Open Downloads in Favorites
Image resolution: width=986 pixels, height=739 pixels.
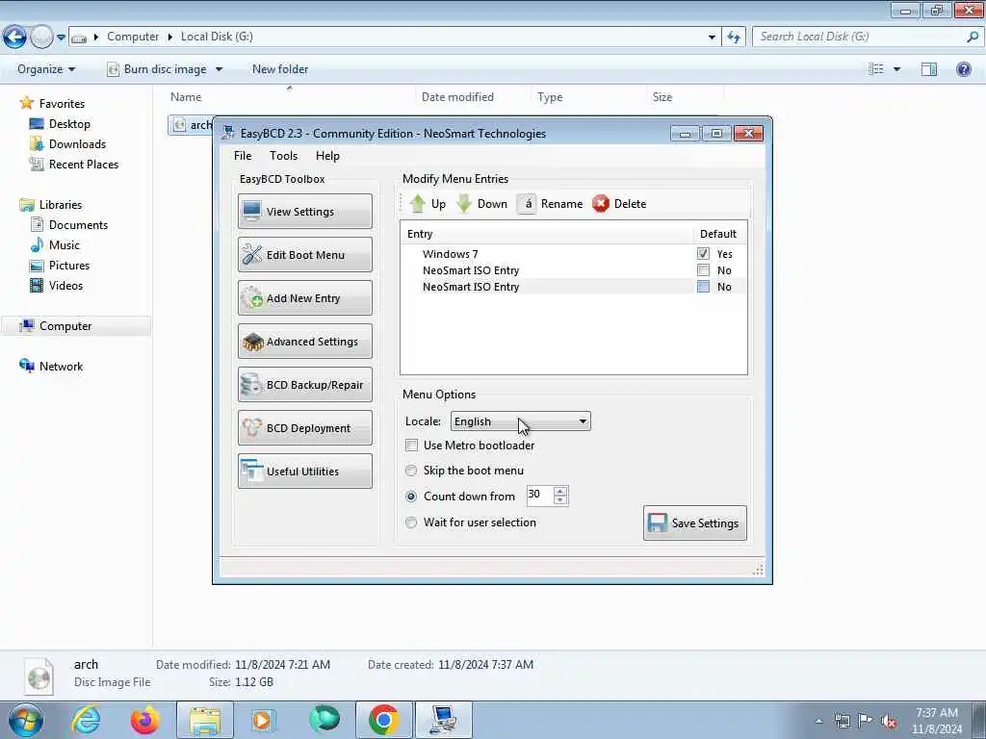point(77,144)
